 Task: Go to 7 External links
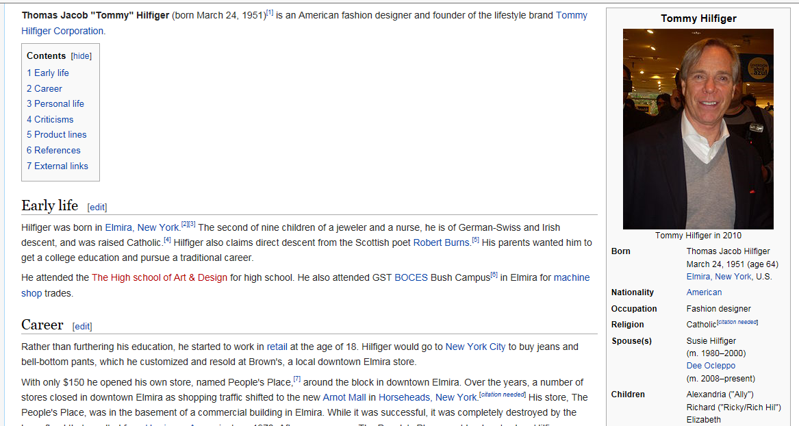coord(58,166)
